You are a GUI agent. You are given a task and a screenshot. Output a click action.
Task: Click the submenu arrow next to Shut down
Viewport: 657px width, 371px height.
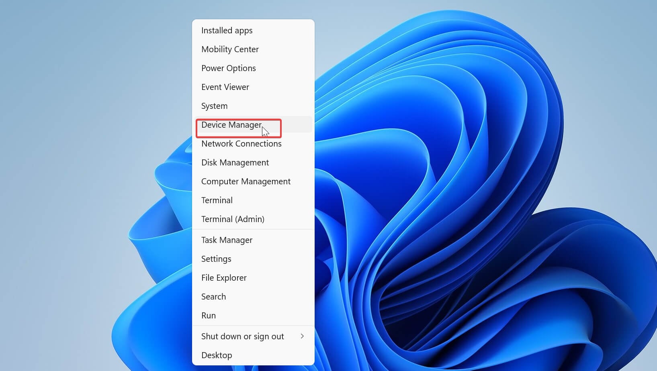(303, 336)
